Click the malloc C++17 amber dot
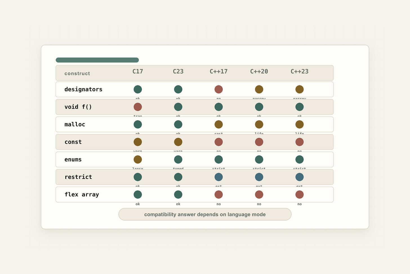 (219, 124)
